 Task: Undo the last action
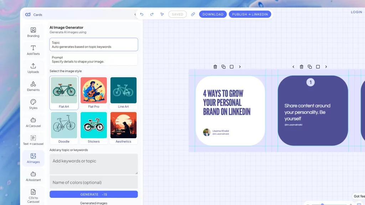142,14
